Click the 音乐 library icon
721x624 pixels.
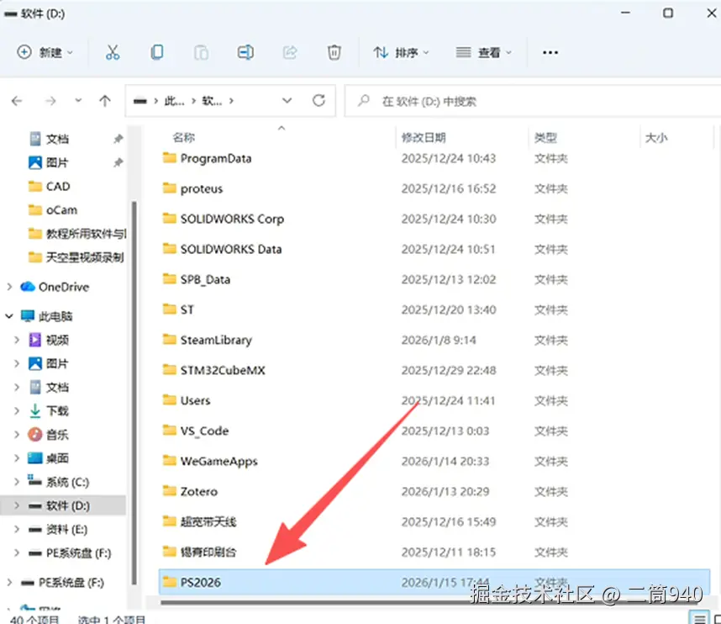pyautogui.click(x=35, y=435)
